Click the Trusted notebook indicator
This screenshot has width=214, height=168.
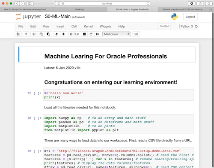pyautogui.click(x=164, y=26)
